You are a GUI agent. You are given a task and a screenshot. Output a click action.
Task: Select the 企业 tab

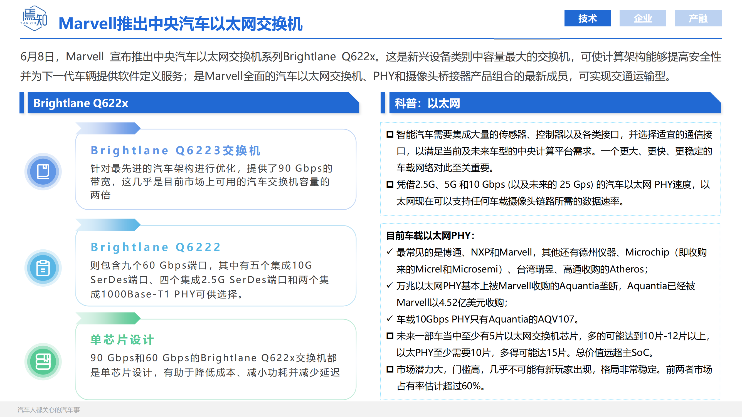(643, 18)
